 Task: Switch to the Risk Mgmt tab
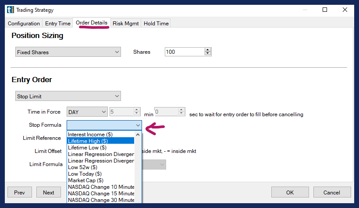[126, 24]
